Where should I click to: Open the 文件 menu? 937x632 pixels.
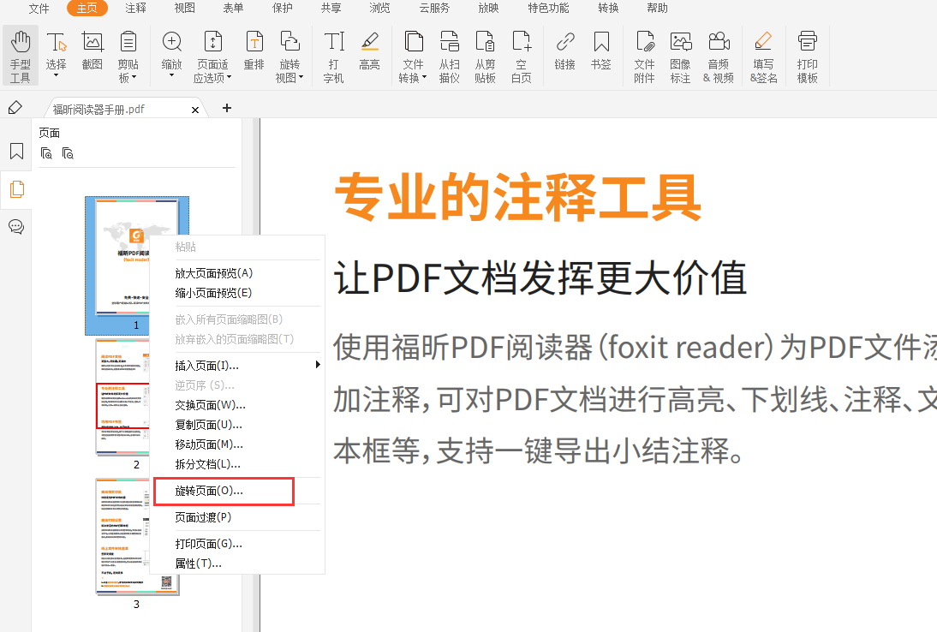coord(39,9)
